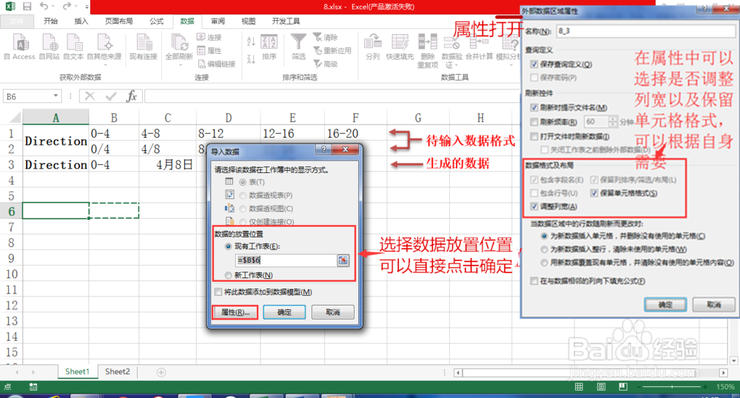
Task: Toggle 保留单元格格式(S) checkbox
Action: 594,193
